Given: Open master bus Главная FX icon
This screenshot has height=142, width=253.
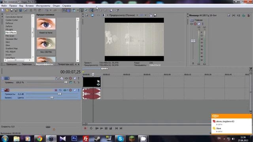Looking at the screenshot, I should (x=192, y=24).
